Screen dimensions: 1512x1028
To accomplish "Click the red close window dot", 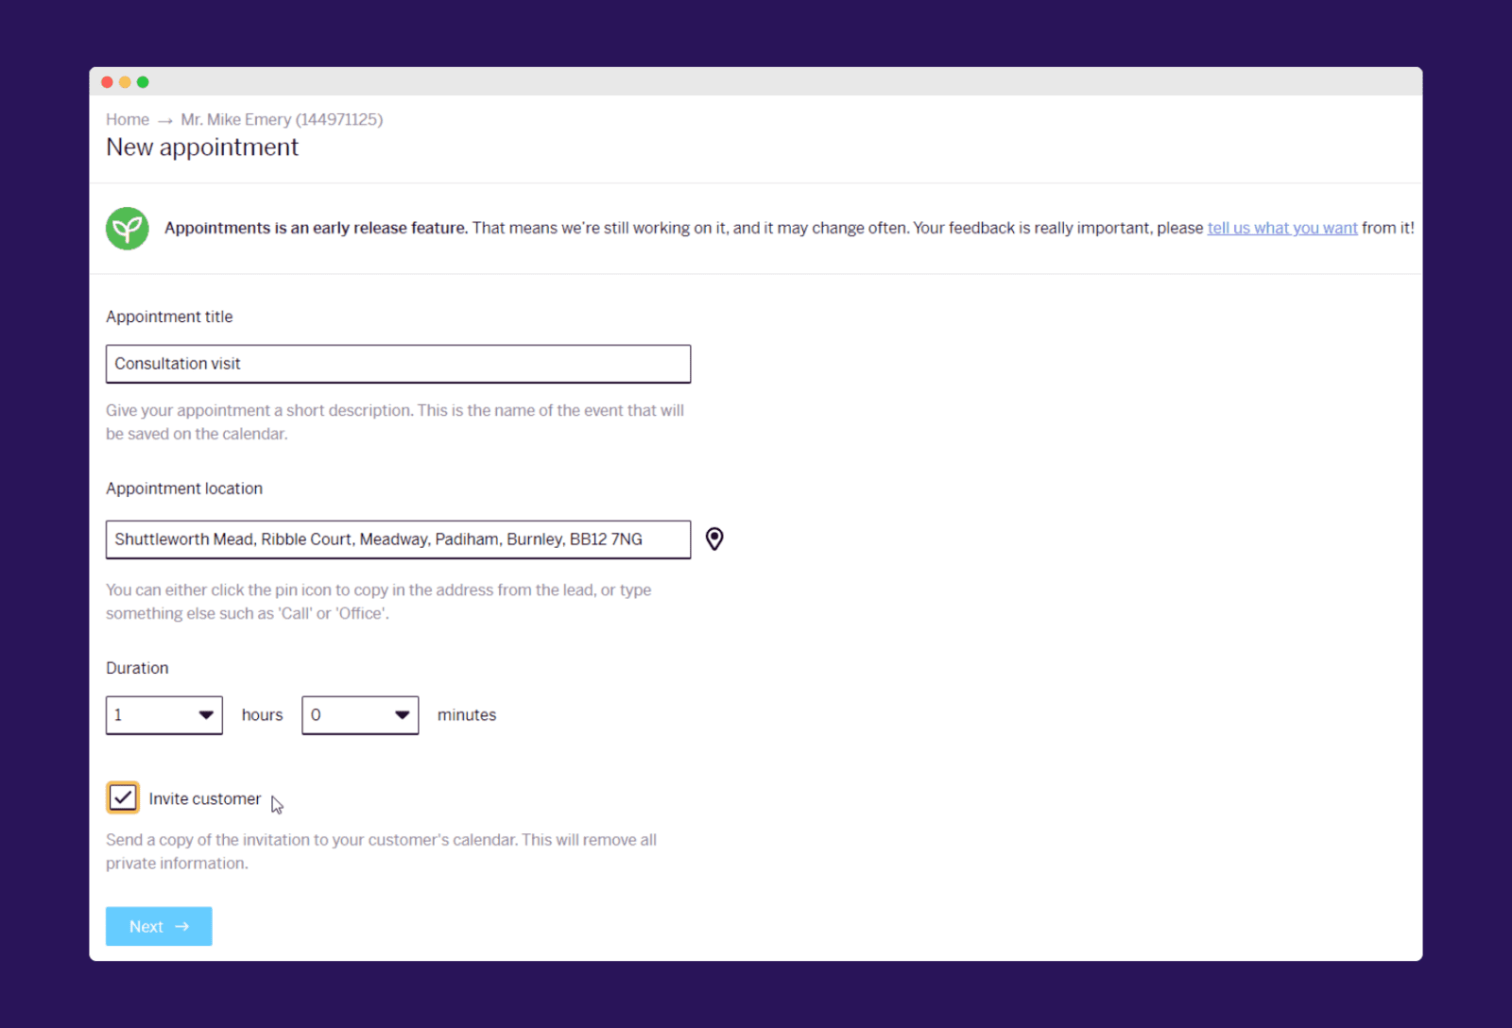I will [107, 82].
